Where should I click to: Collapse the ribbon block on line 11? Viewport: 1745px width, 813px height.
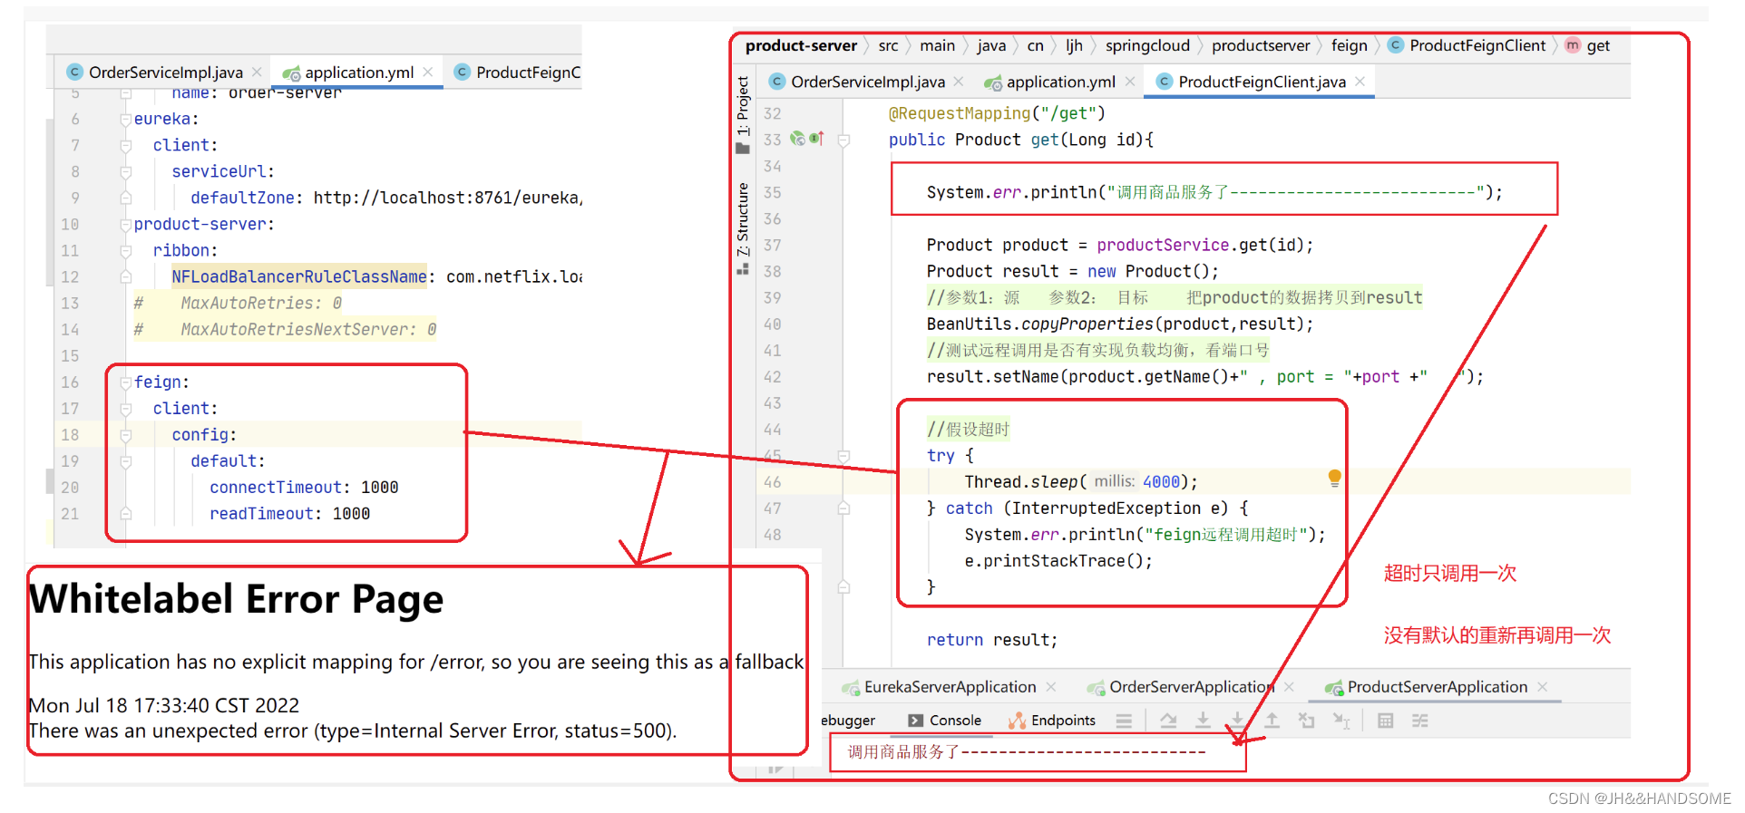coord(126,250)
